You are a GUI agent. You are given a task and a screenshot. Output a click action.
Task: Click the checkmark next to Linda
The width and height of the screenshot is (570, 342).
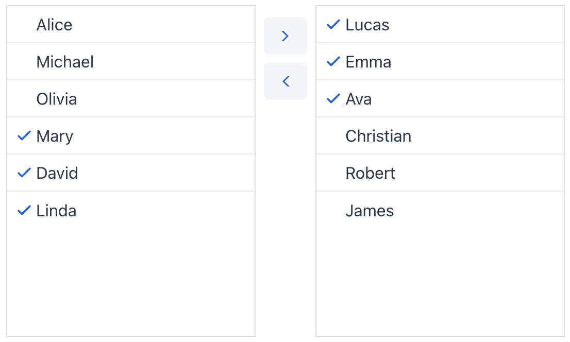(x=24, y=210)
